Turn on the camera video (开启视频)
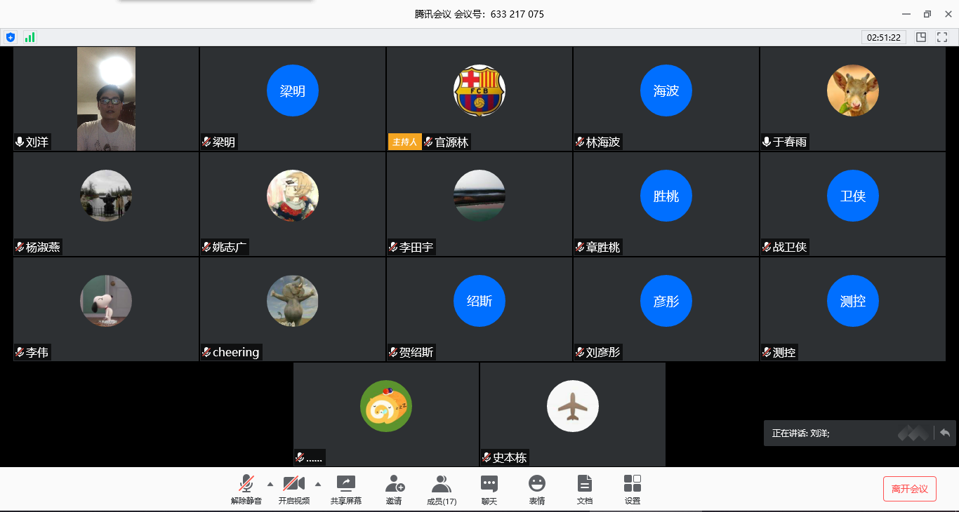The image size is (959, 512). coord(293,490)
